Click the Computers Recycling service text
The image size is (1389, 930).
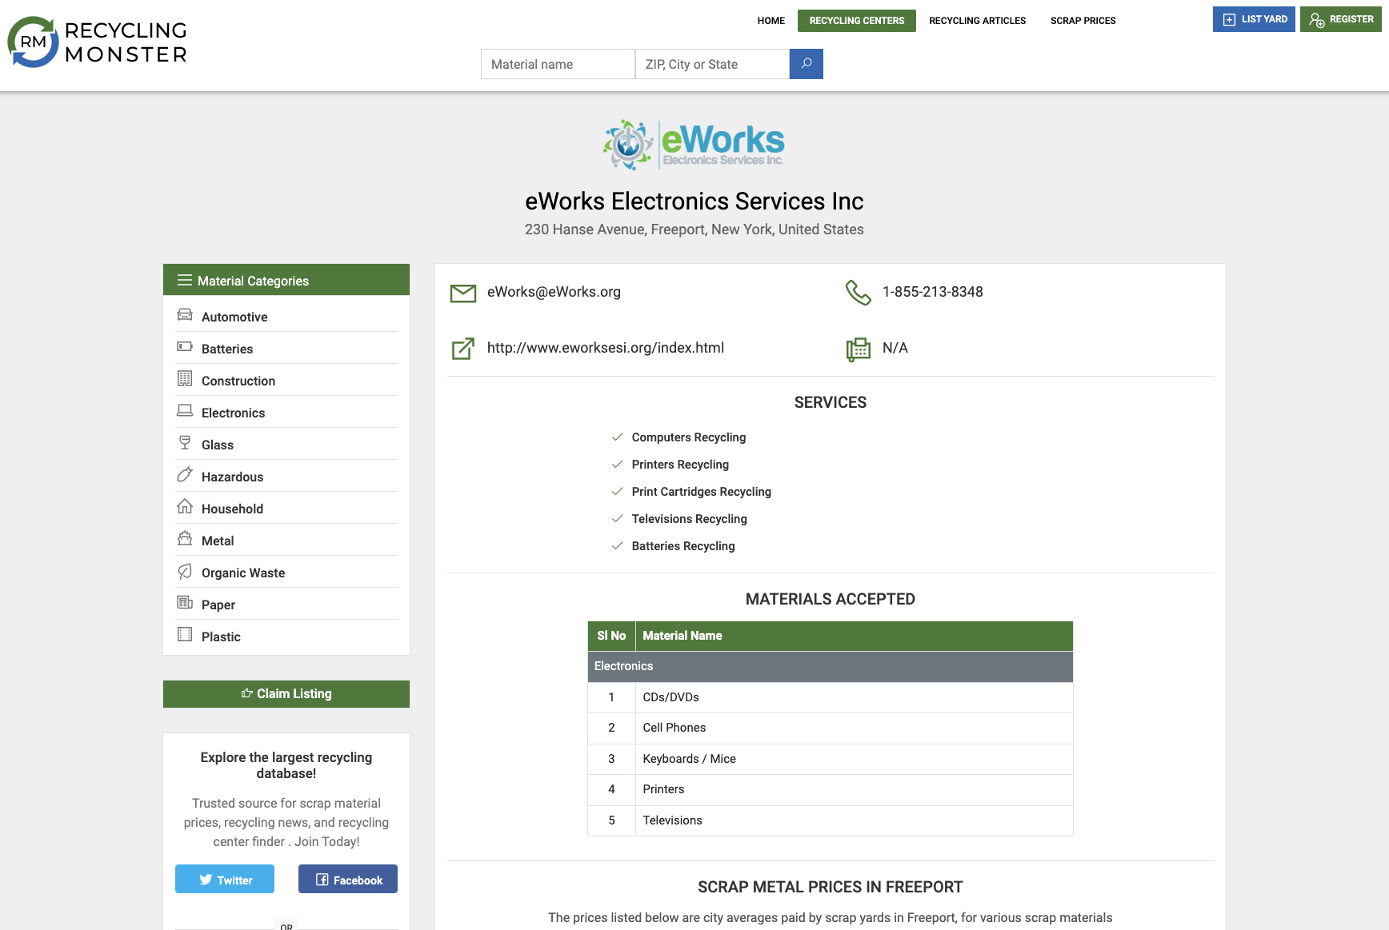(689, 437)
